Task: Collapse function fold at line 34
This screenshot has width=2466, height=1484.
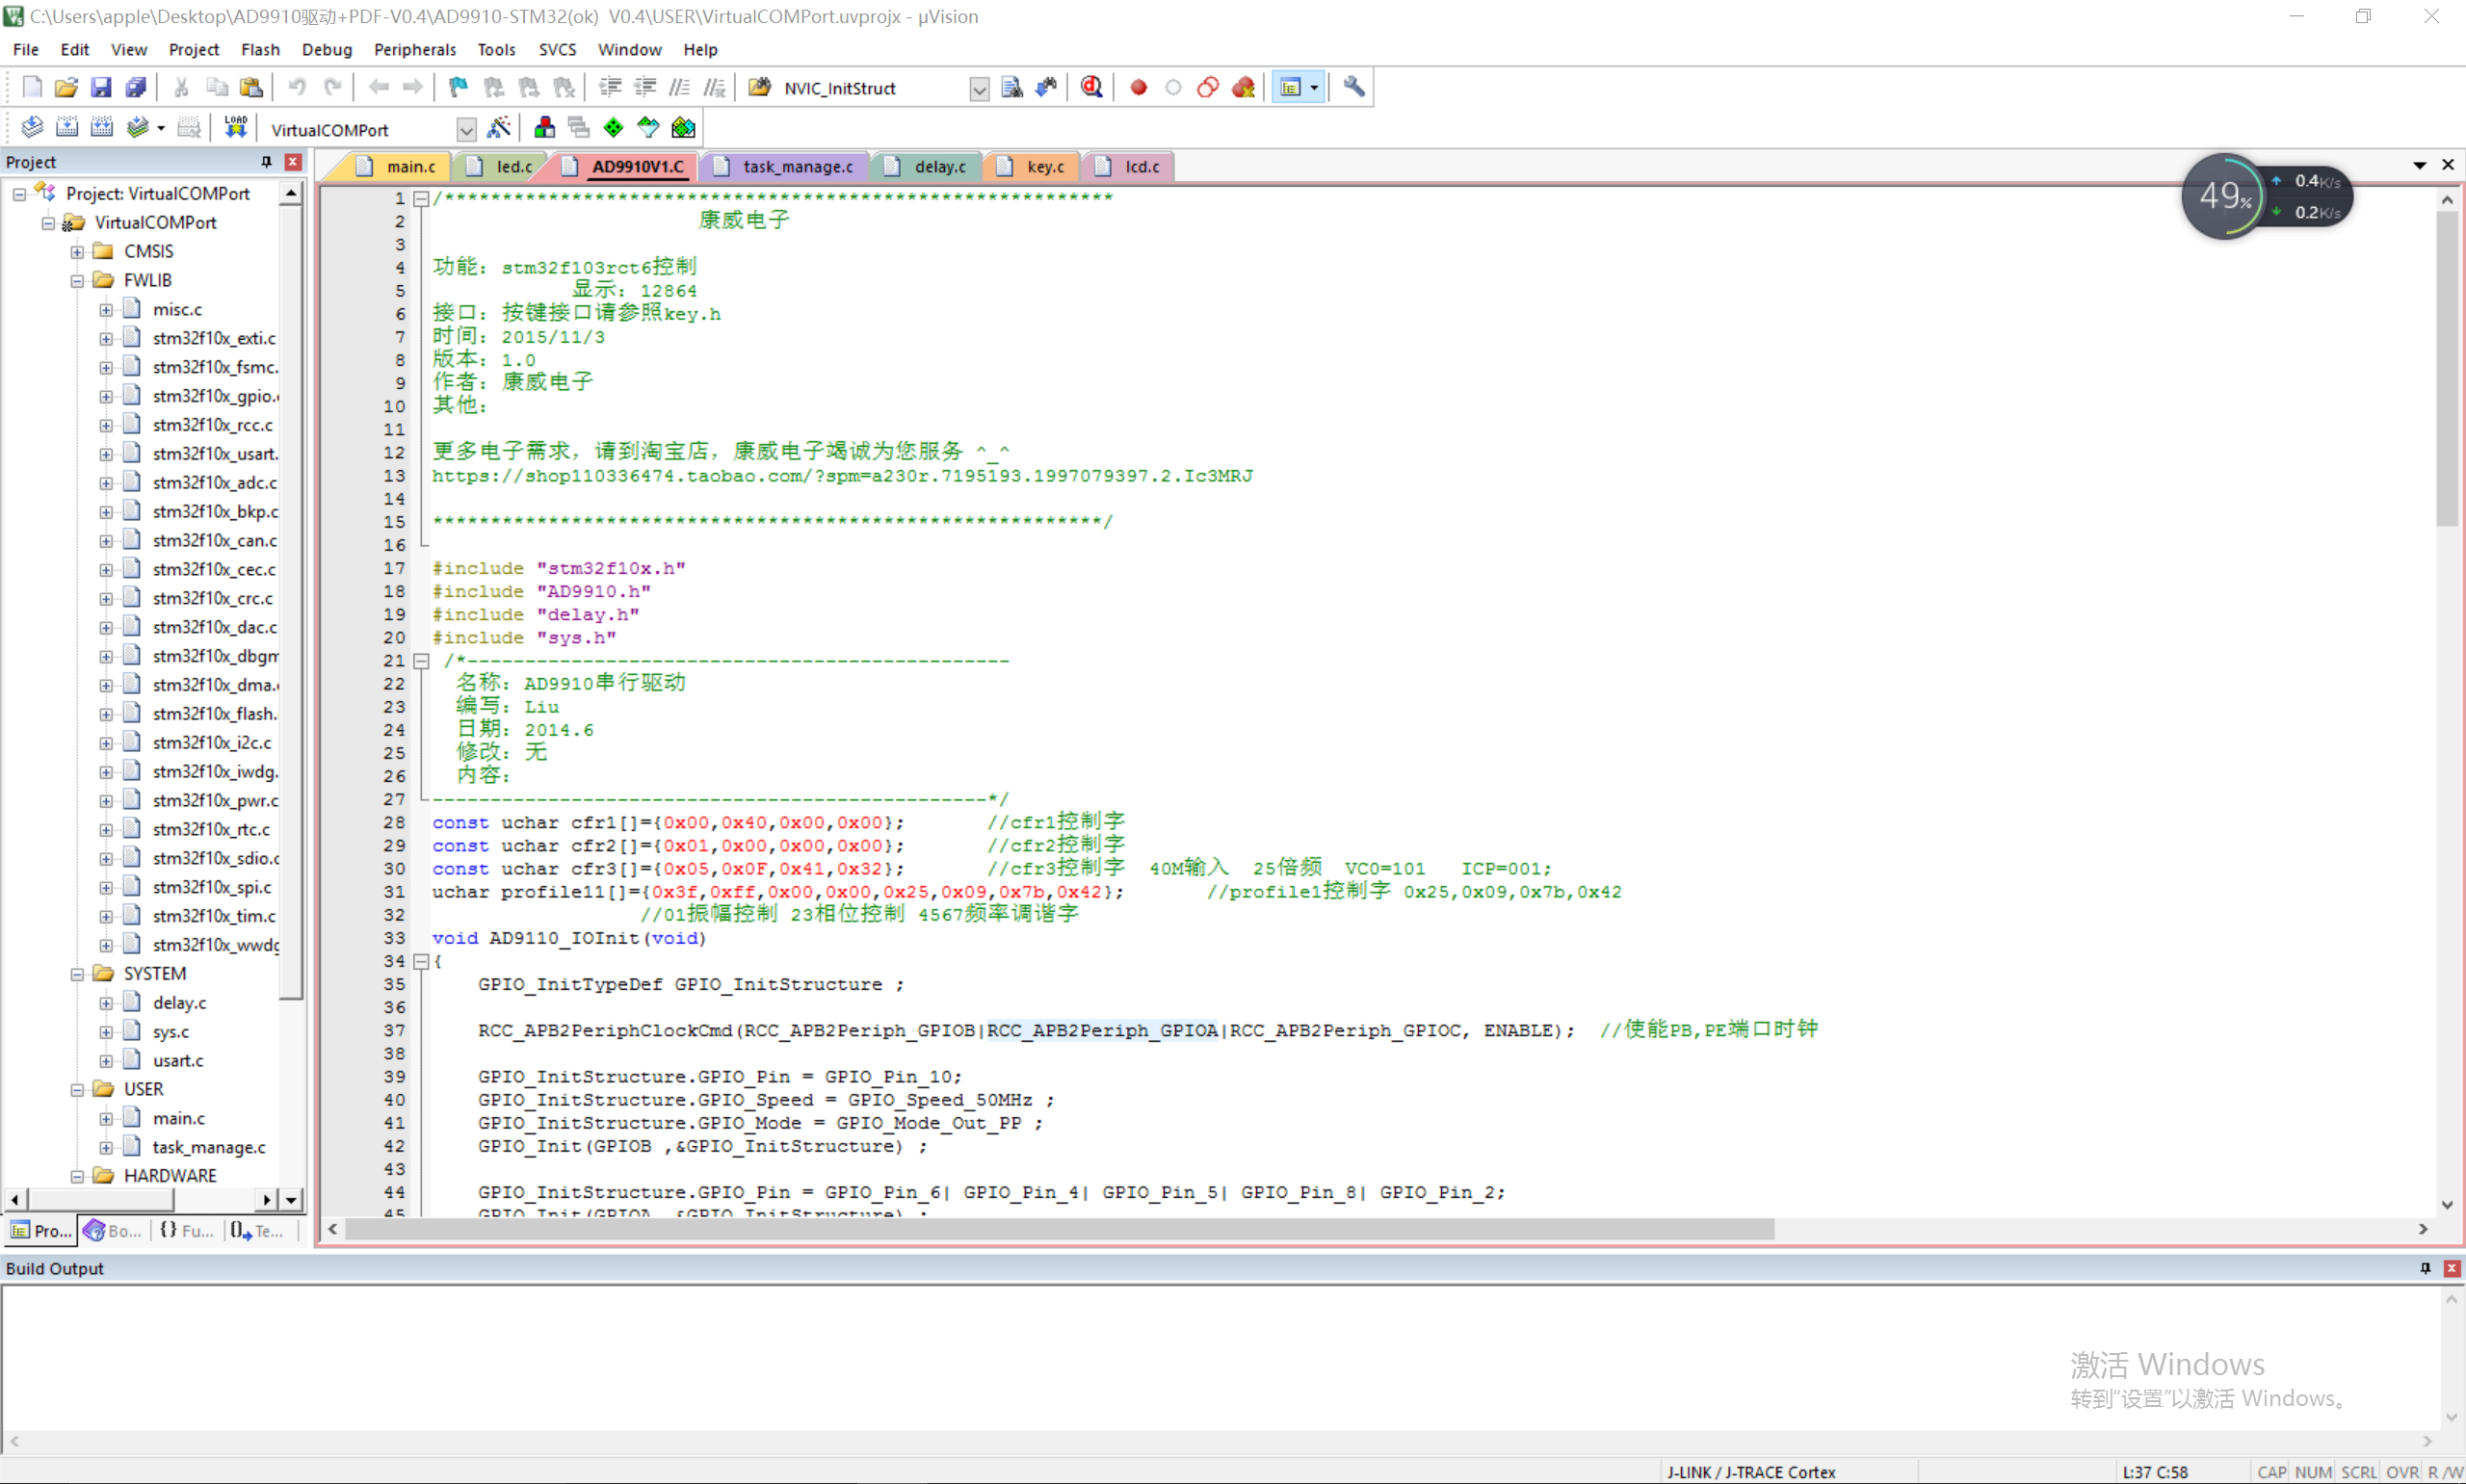Action: (422, 961)
